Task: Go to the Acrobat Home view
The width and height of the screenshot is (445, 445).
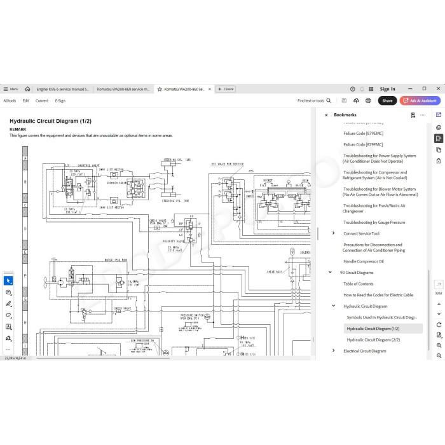Action: click(27, 89)
